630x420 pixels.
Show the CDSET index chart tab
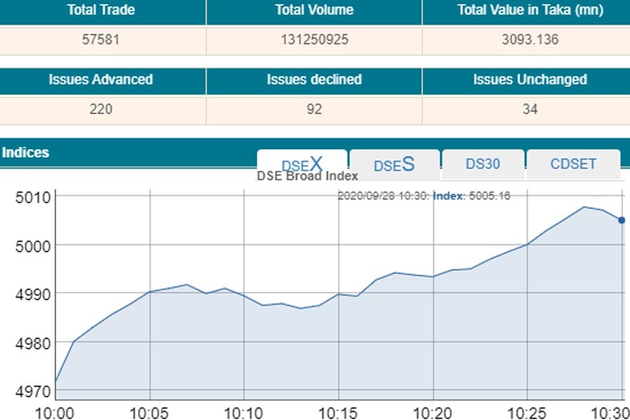573,164
